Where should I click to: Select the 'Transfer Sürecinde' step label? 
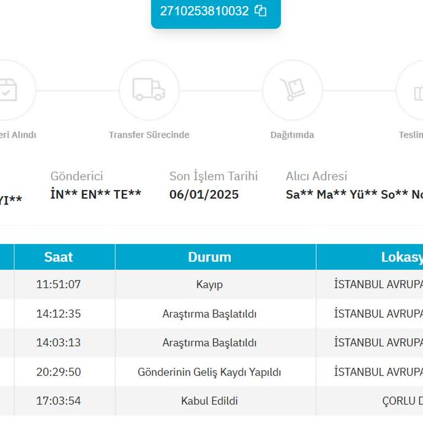click(x=149, y=134)
